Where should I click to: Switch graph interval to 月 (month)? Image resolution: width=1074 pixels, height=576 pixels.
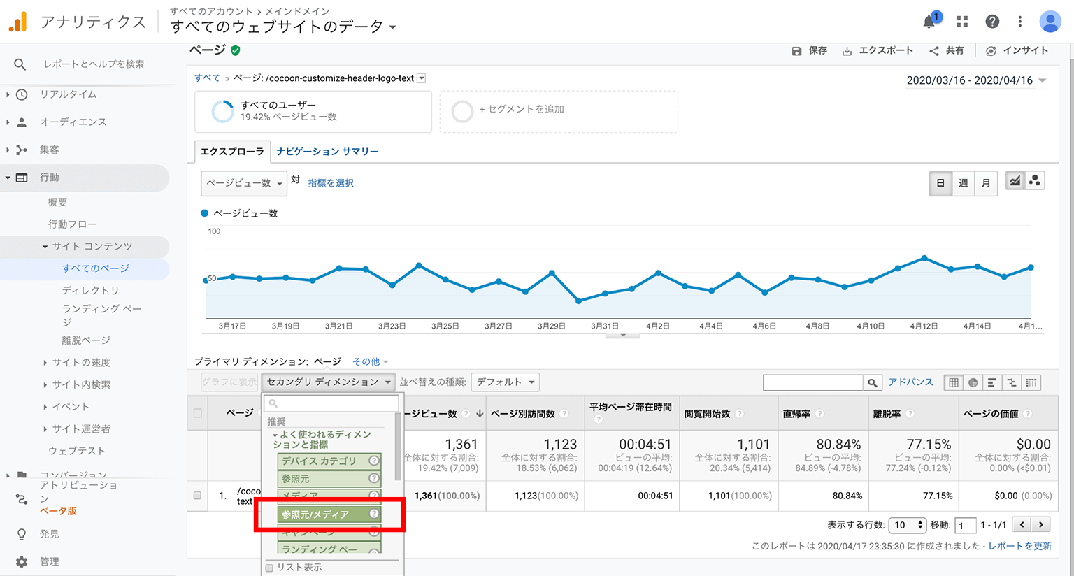coord(986,183)
